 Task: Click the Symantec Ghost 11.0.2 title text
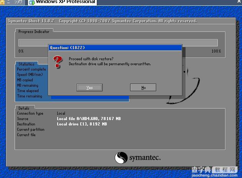coord(31,21)
